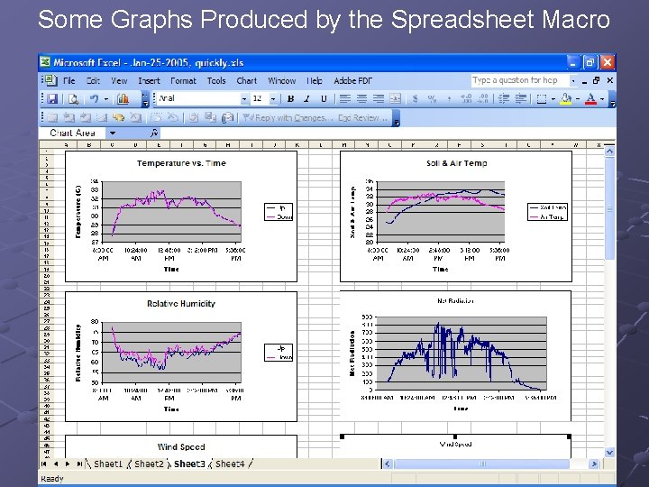Viewport: 649px width, 487px height.
Task: Open the Undo history dropdown
Action: [x=106, y=99]
